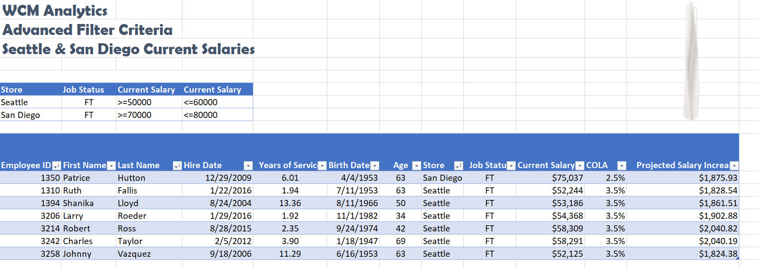Open the Projected Salary Increase filter dropdown
Viewport: 759px width, 269px height.
[734, 166]
